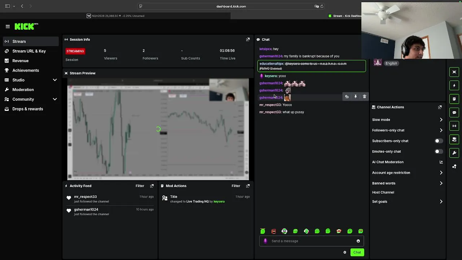462x260 pixels.
Task: Click lotsipxx username in chat
Action: click(265, 49)
